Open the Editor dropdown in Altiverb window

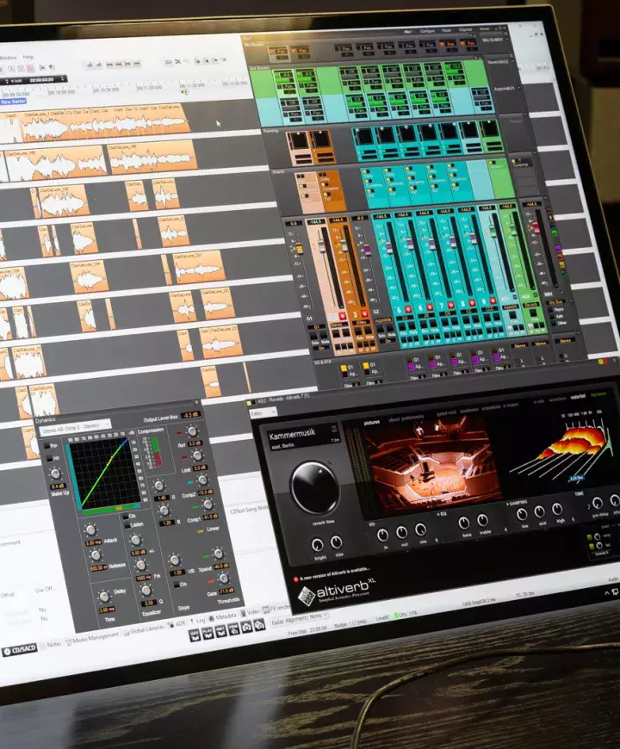[x=263, y=412]
